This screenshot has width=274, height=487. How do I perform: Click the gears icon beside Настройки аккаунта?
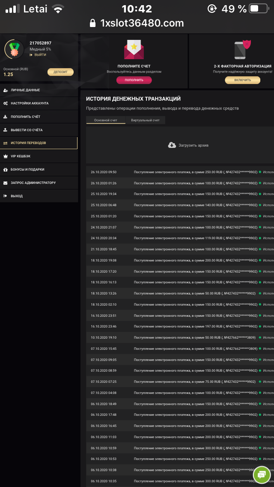click(x=5, y=104)
